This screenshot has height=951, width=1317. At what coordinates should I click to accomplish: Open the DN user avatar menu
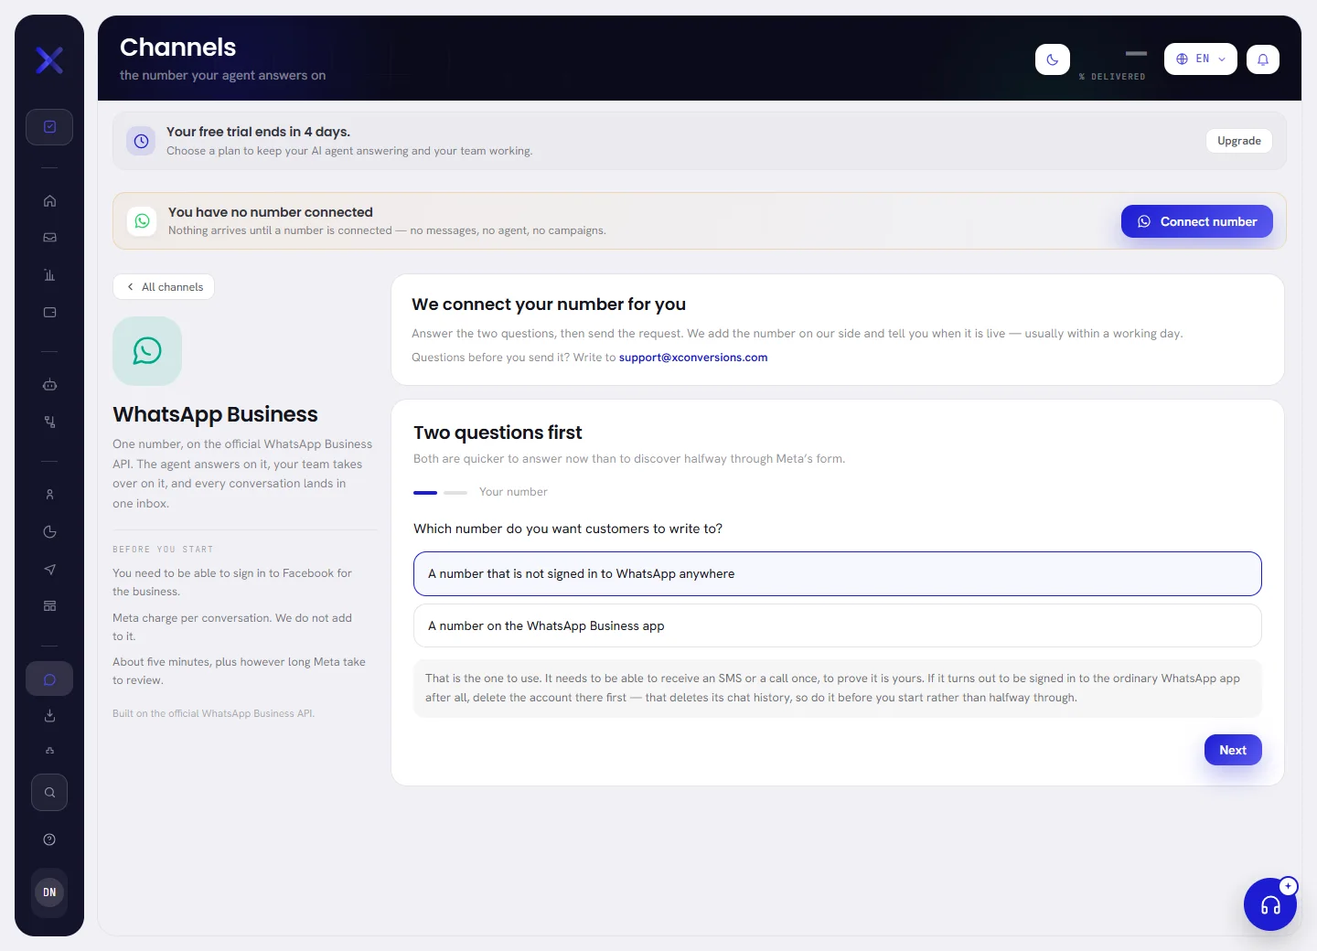(x=49, y=892)
